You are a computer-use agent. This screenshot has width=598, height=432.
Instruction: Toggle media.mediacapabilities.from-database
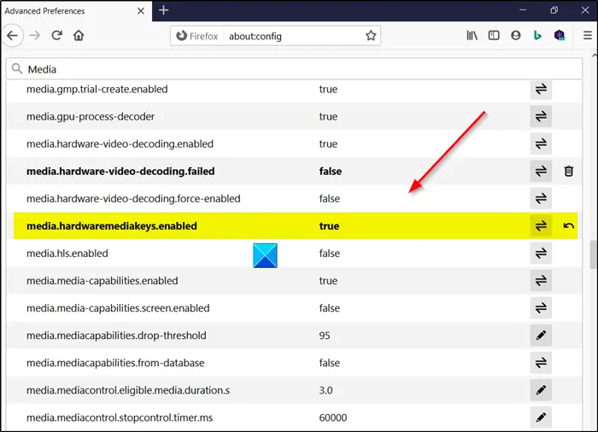541,363
